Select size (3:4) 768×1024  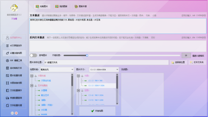[96, 95]
